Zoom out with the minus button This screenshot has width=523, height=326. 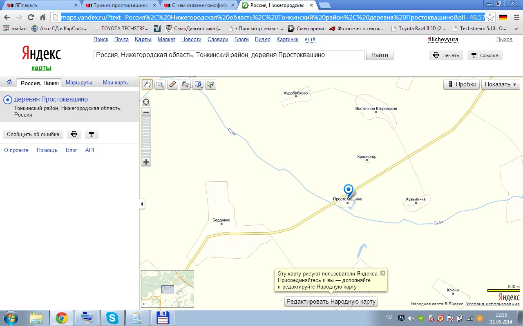pyautogui.click(x=146, y=112)
